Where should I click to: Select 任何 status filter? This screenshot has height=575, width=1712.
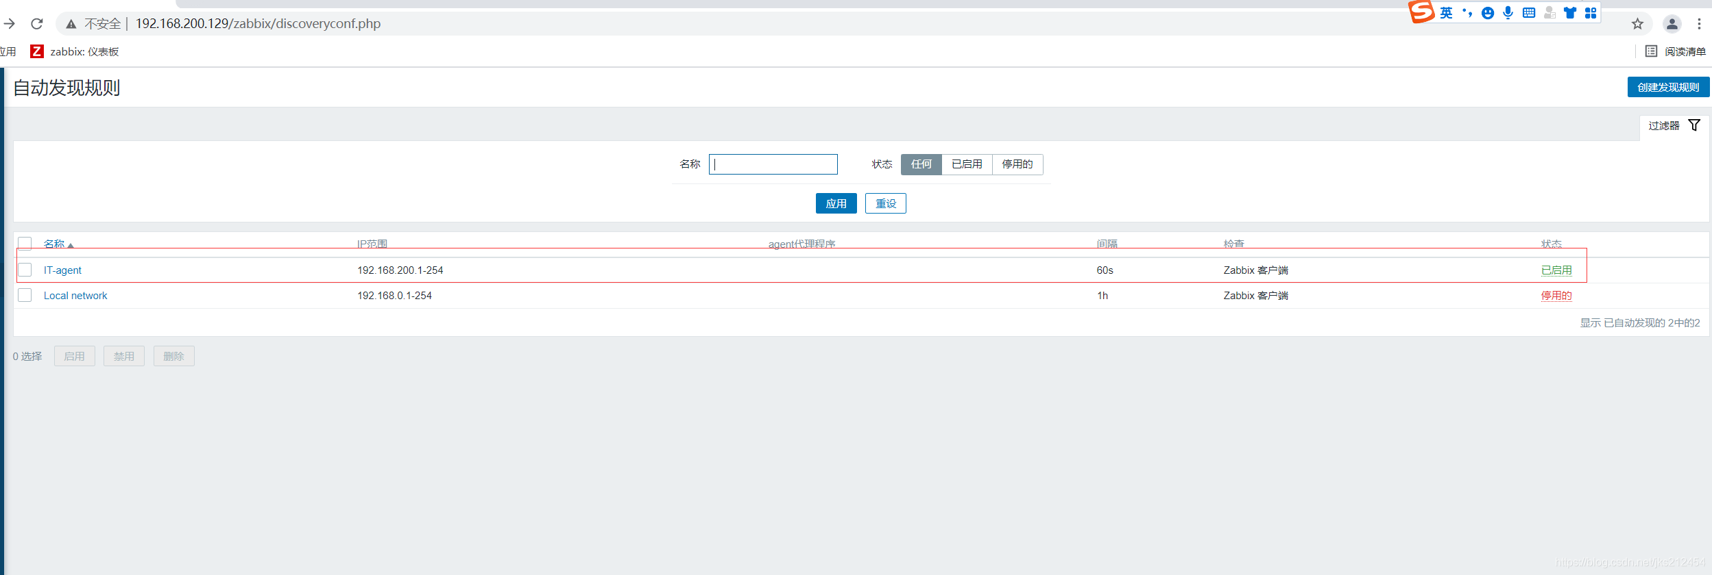[921, 164]
